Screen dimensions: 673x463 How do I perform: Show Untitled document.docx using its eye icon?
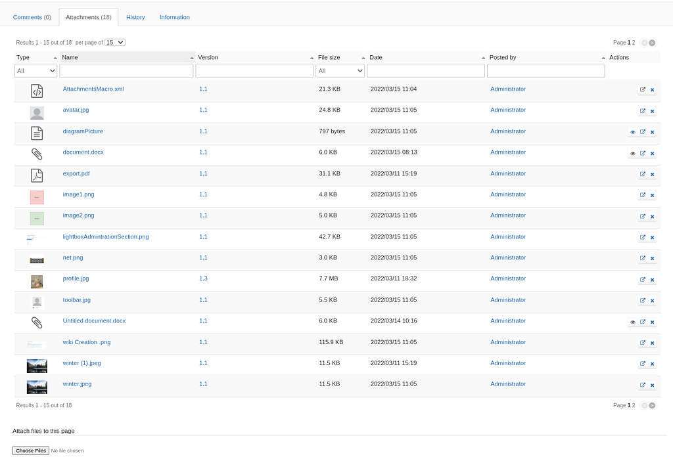632,322
